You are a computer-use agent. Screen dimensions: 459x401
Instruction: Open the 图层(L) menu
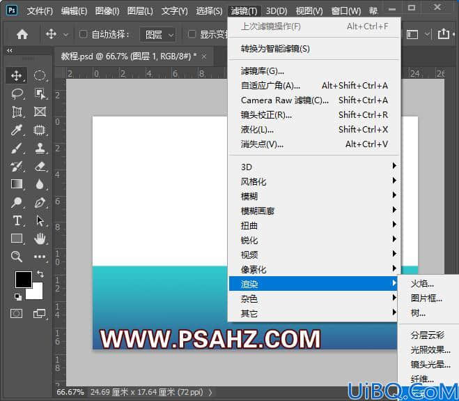[x=140, y=11]
